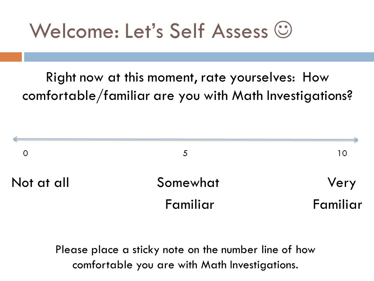Screen dimensions: 374x281
Task: Click the smiley face icon in title
Action: pyautogui.click(x=283, y=30)
